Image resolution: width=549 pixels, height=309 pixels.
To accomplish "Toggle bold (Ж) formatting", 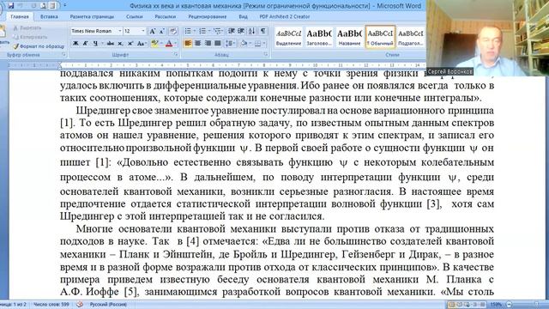I will click(x=75, y=44).
